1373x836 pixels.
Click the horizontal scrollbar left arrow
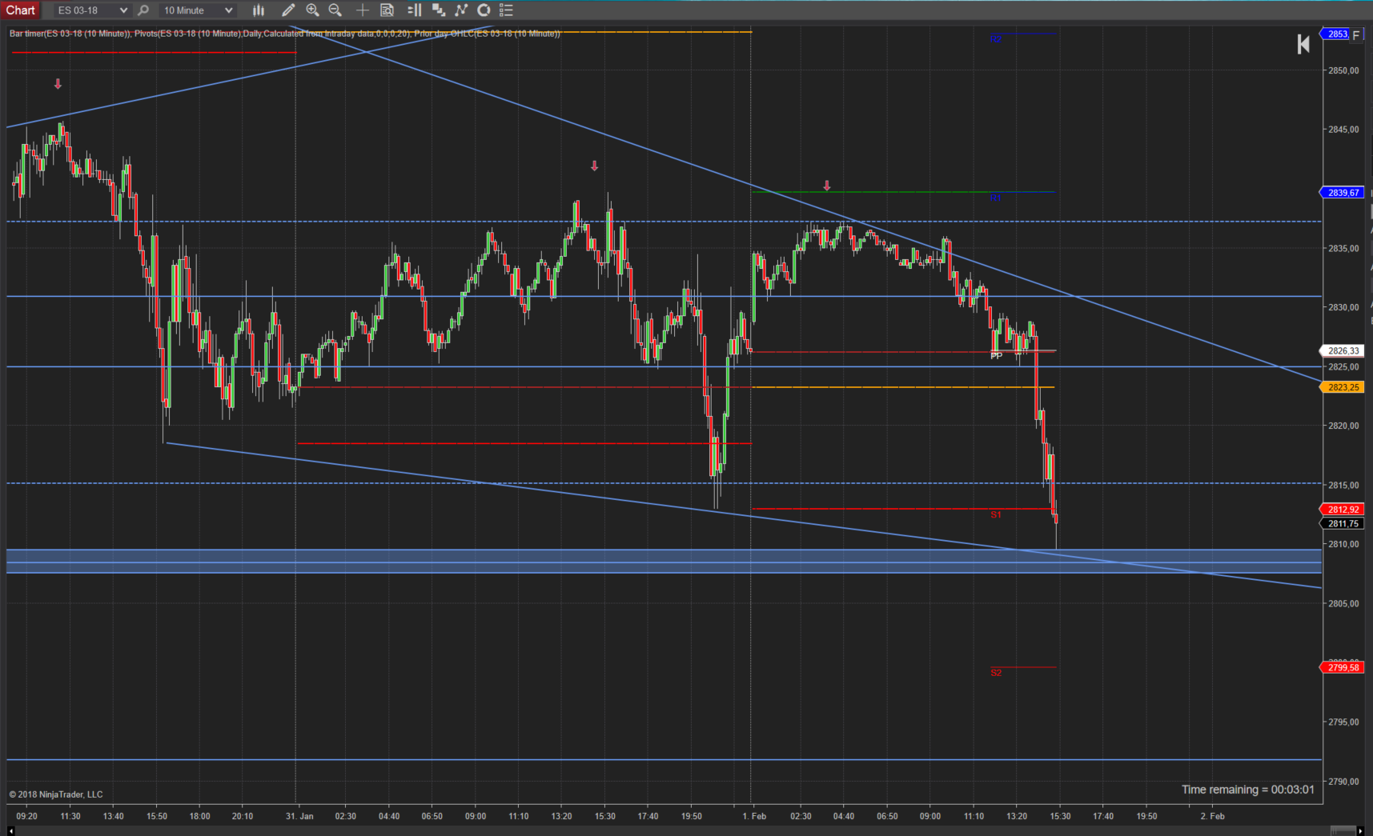click(11, 831)
